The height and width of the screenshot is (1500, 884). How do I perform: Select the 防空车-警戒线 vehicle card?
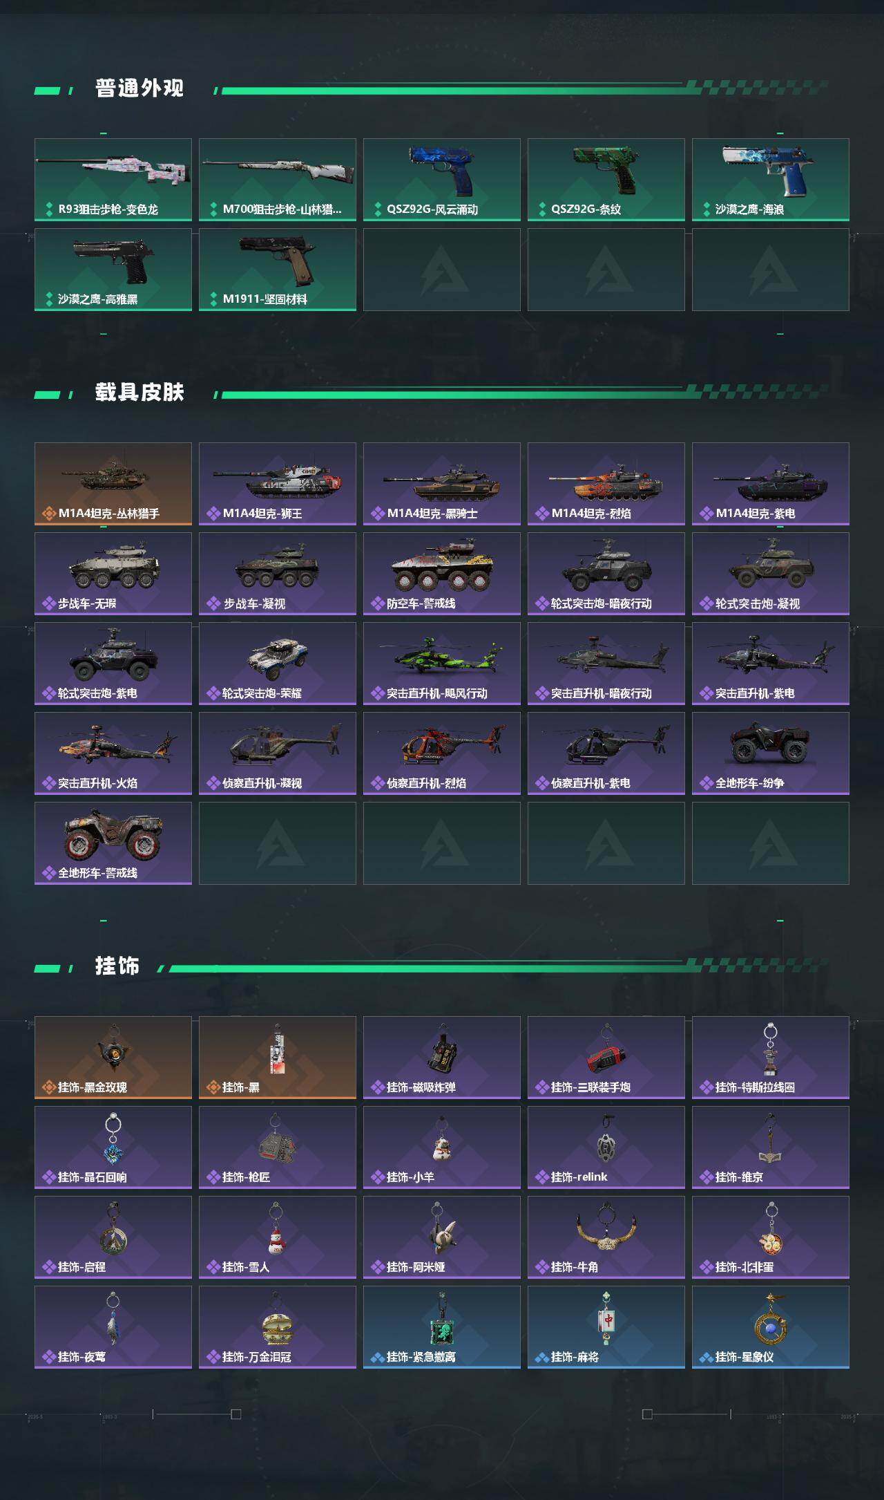442,574
